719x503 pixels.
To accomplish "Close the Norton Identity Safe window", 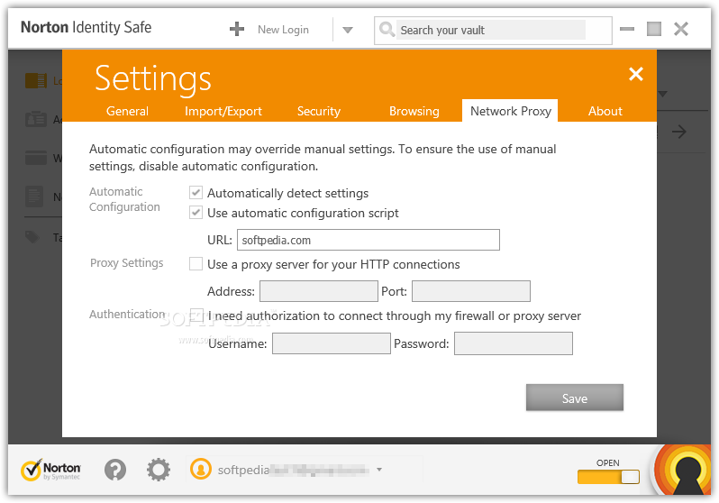I will pyautogui.click(x=681, y=29).
